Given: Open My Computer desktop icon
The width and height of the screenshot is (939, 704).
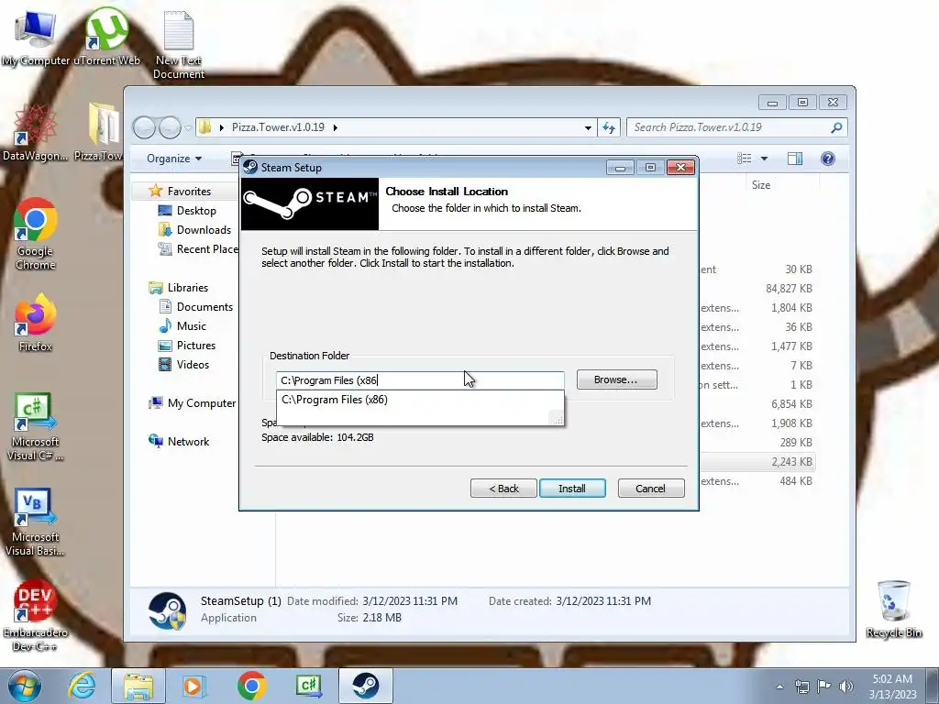Looking at the screenshot, I should [x=36, y=38].
